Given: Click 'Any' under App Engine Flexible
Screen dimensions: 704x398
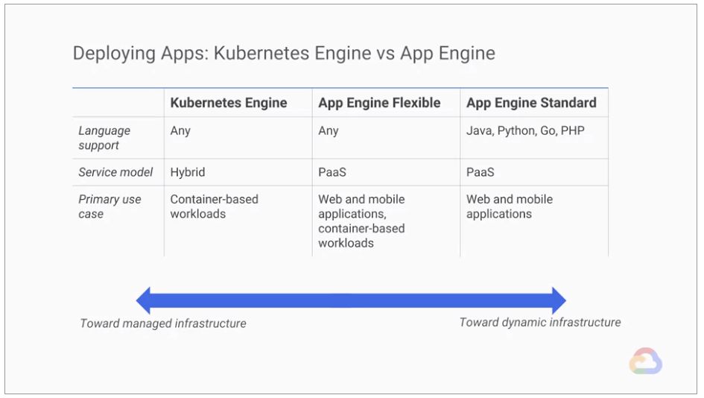Looking at the screenshot, I should click(329, 130).
